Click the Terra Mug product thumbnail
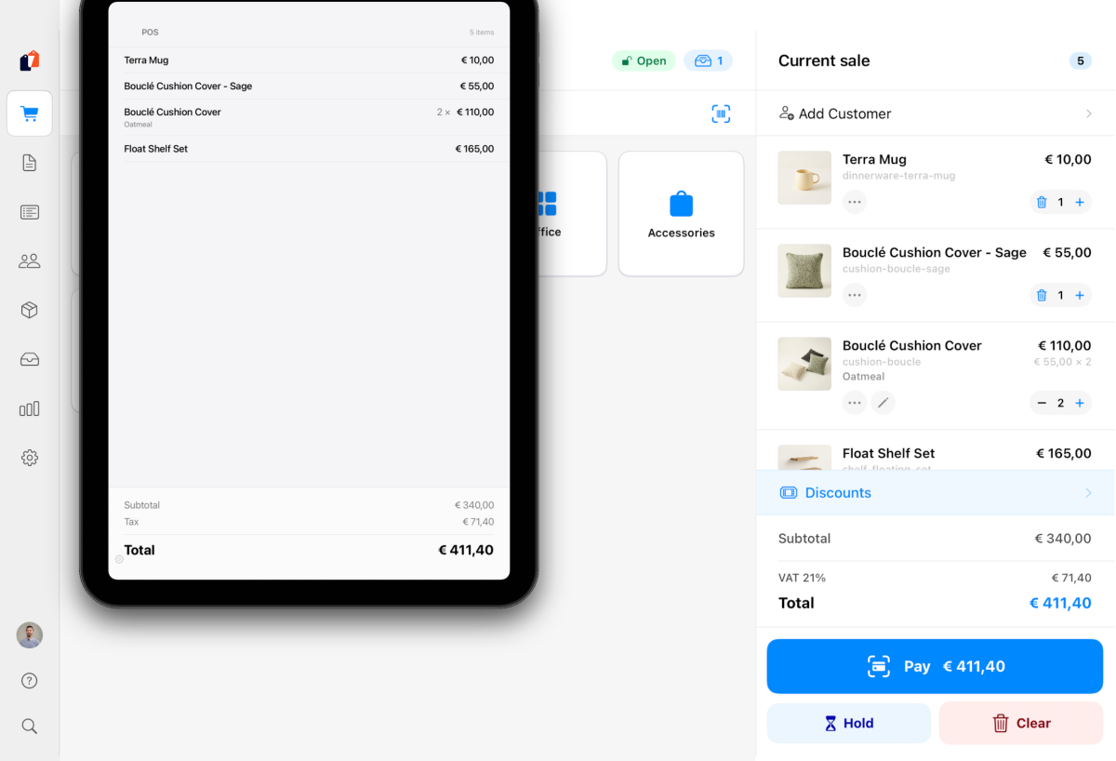 click(x=804, y=178)
